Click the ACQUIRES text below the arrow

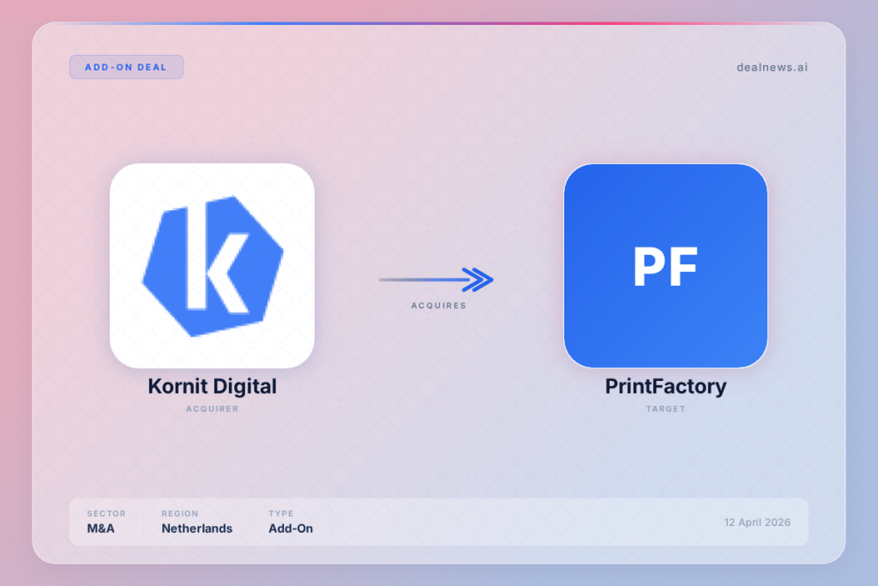pyautogui.click(x=438, y=305)
